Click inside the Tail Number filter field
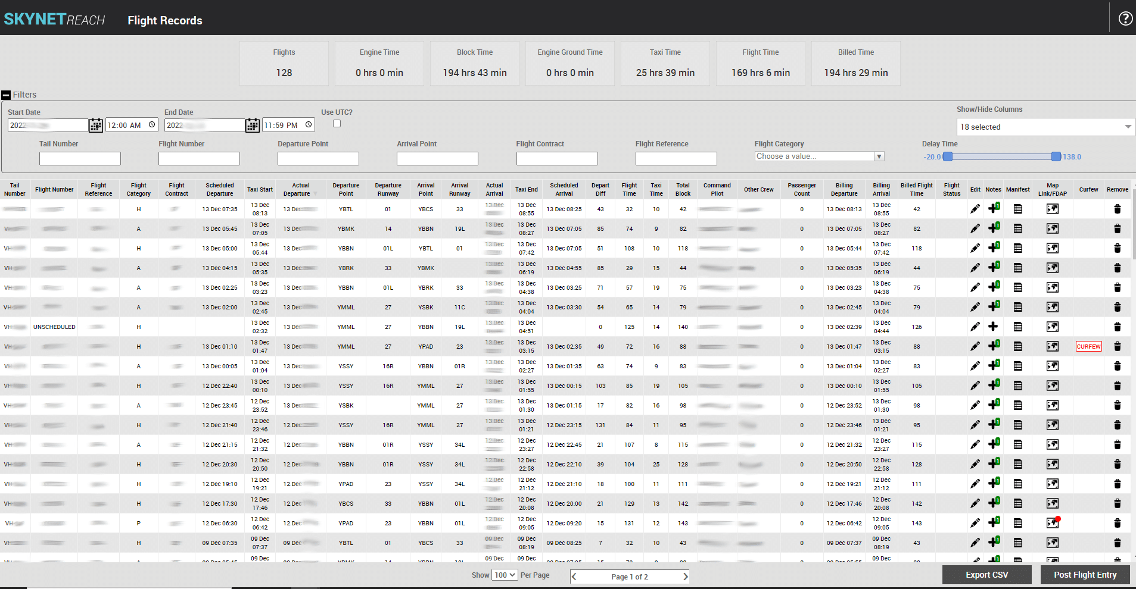 79,158
